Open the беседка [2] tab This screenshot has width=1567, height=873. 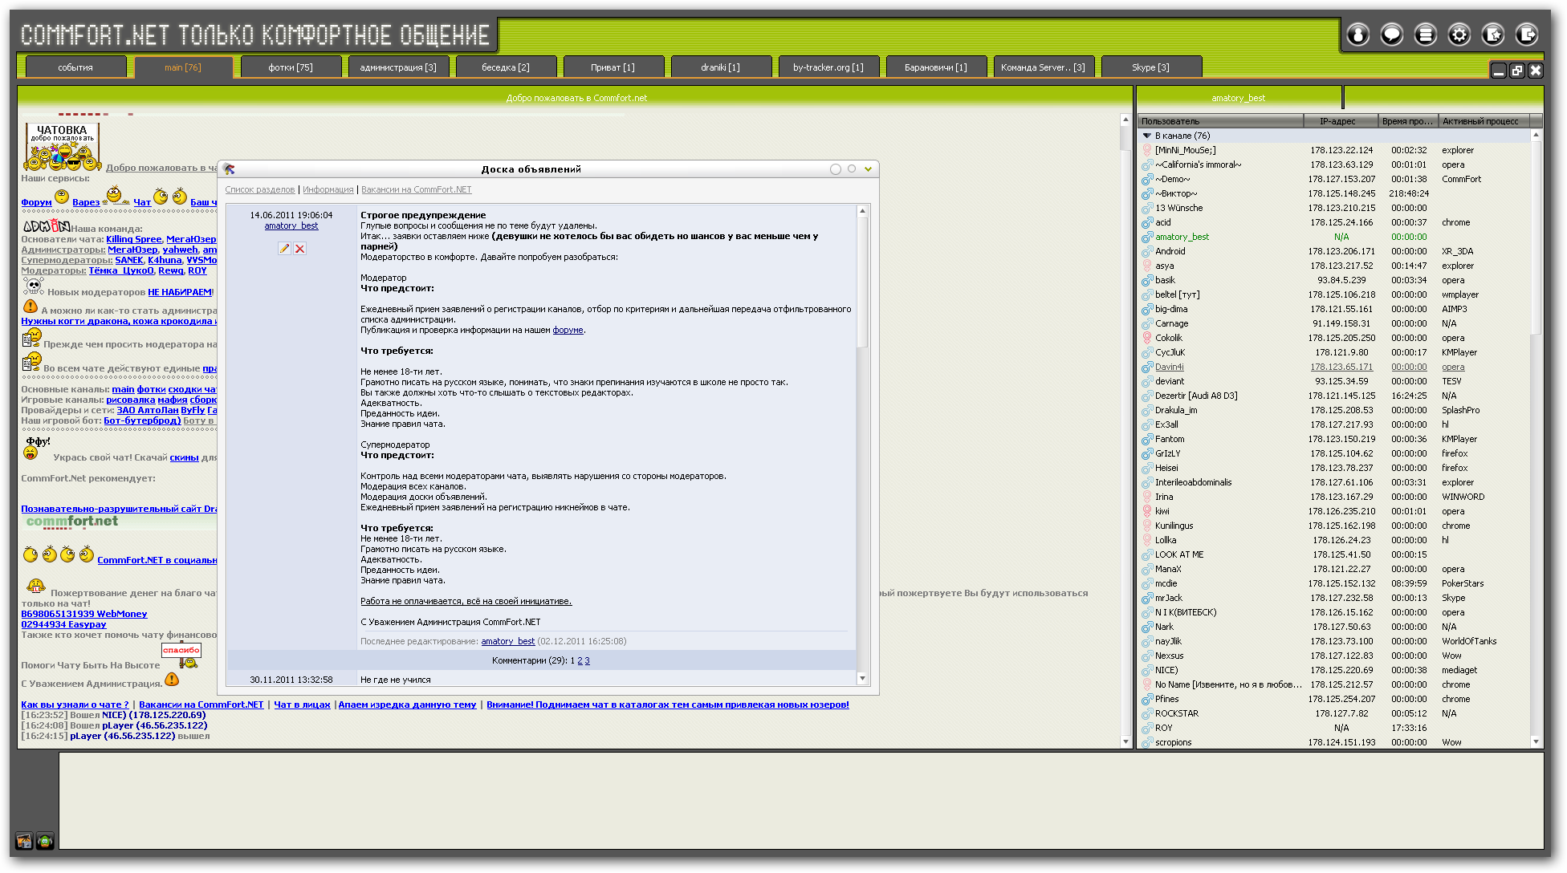coord(506,67)
